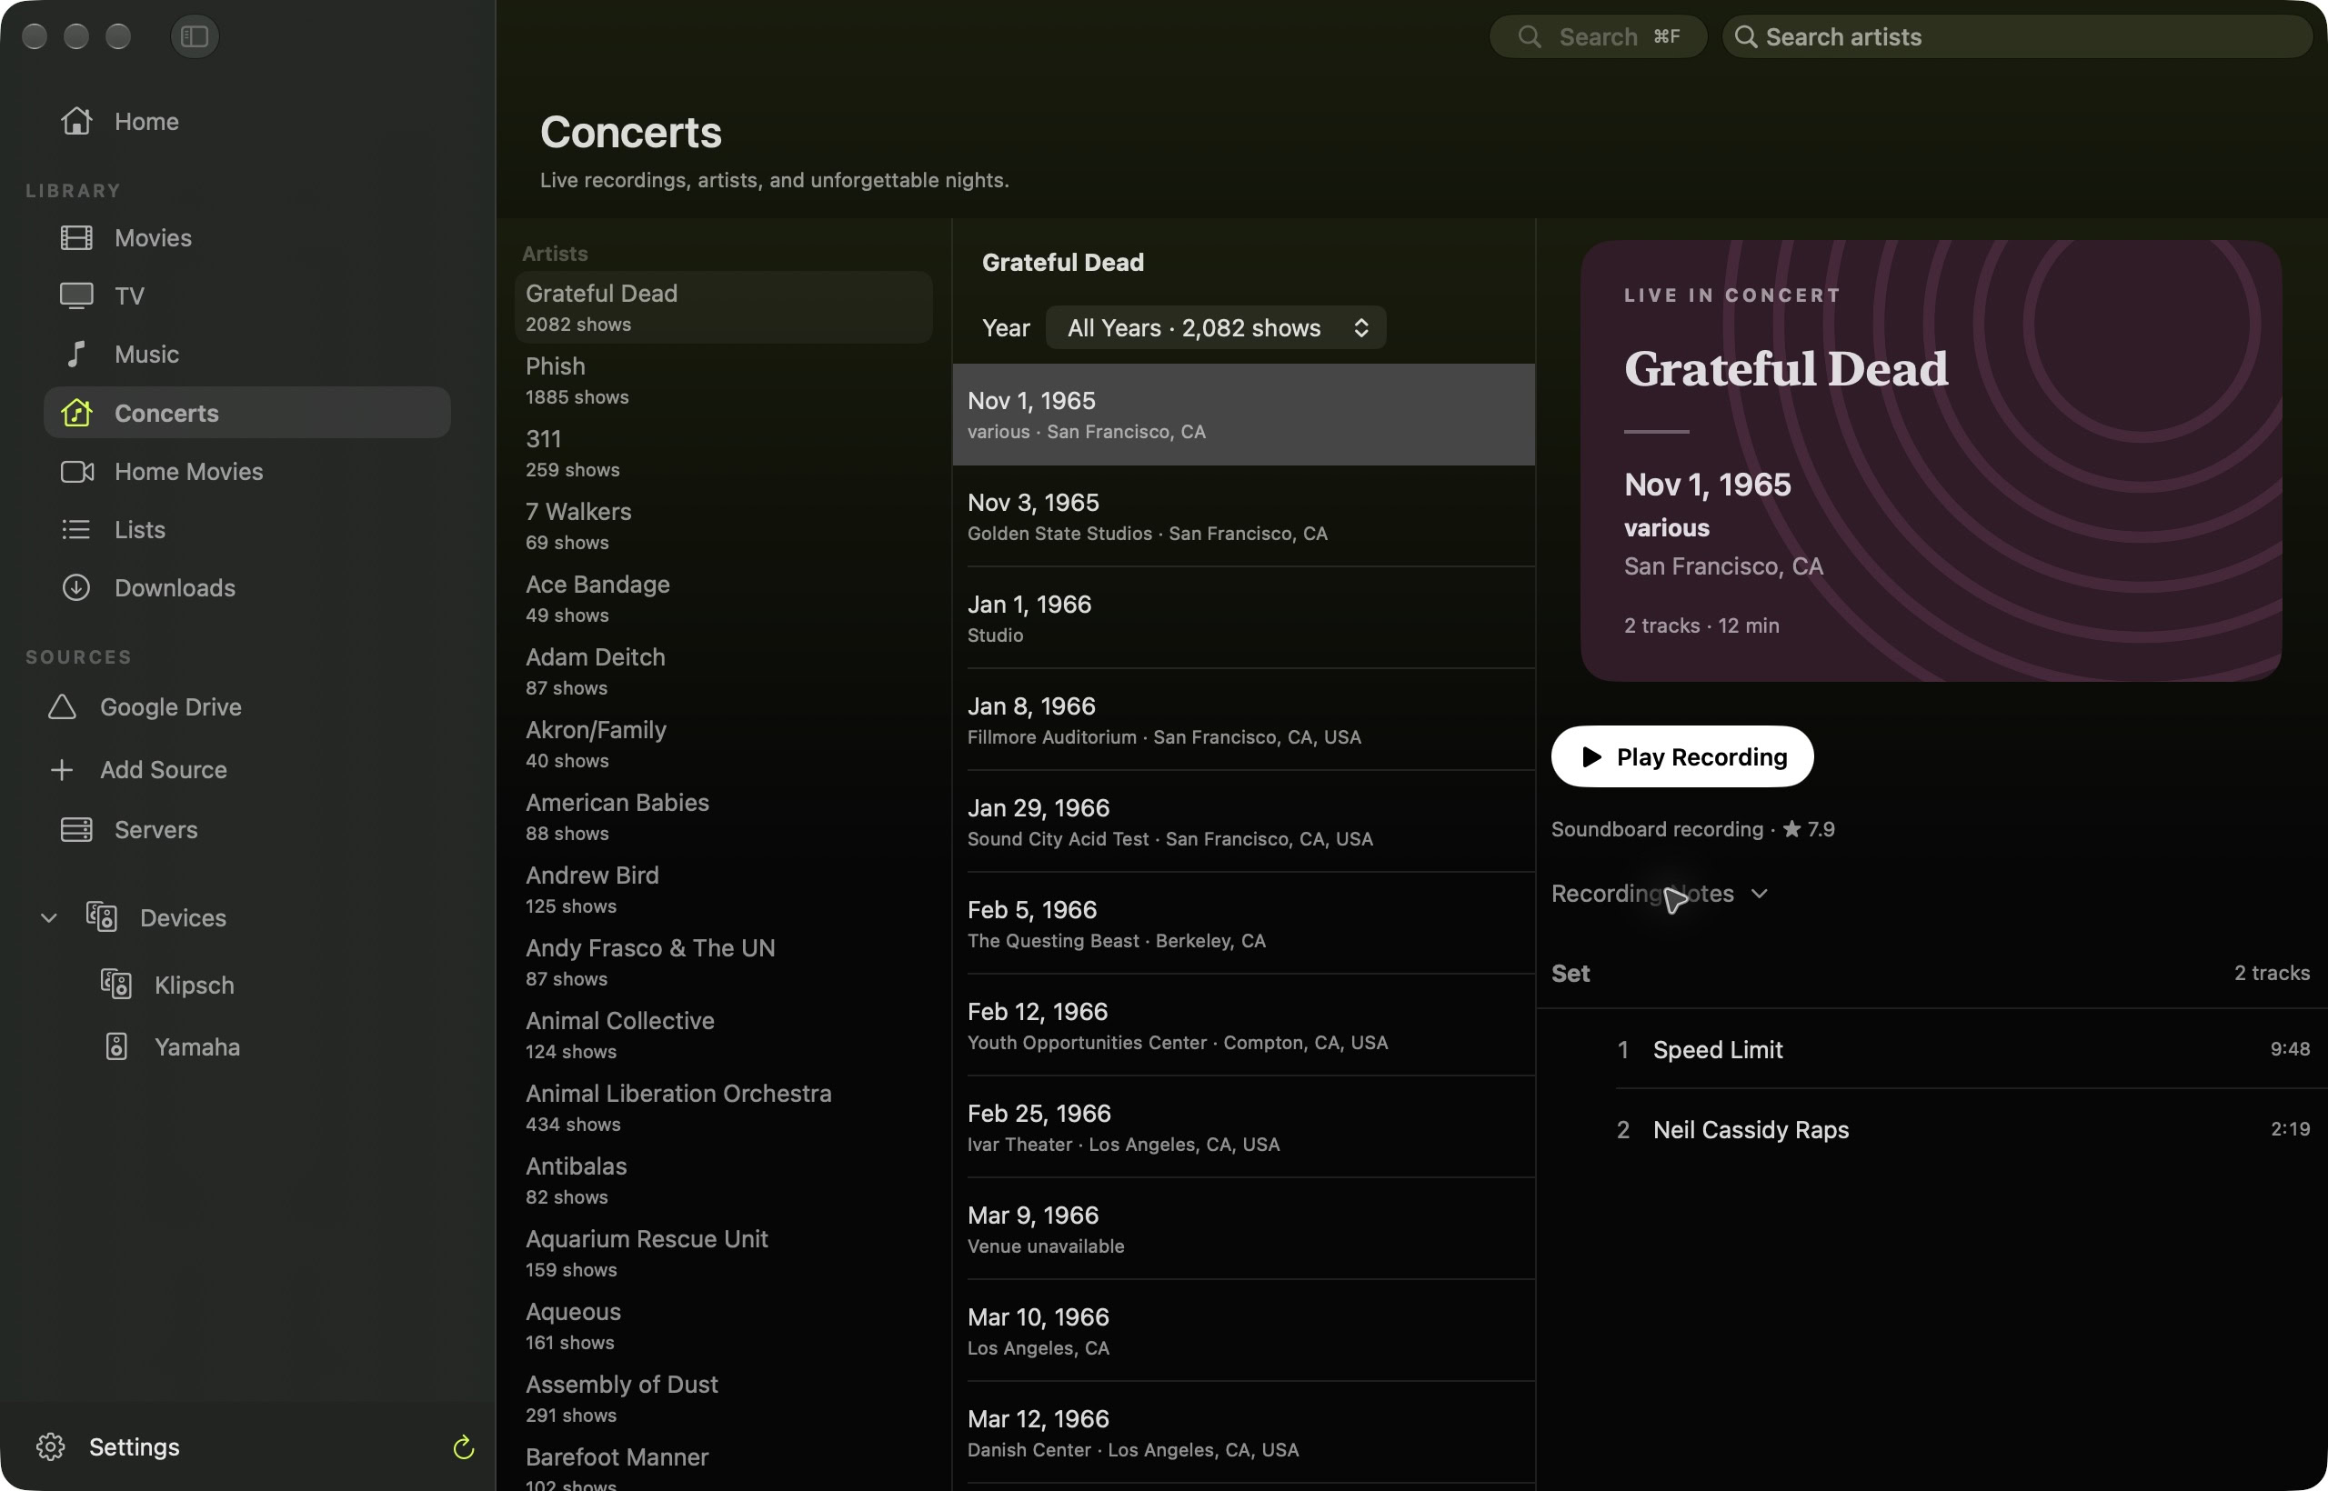Select the Nov 3, 1965 Golden State Studios show
The height and width of the screenshot is (1491, 2328).
pyautogui.click(x=1243, y=516)
